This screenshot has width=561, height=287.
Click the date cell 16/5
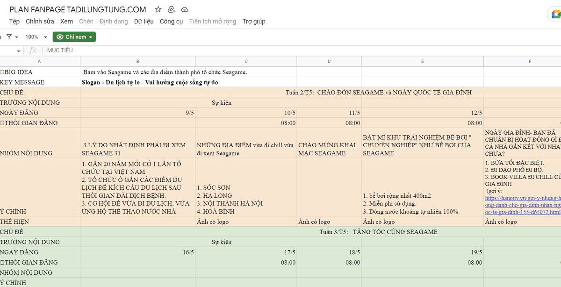[x=138, y=252]
